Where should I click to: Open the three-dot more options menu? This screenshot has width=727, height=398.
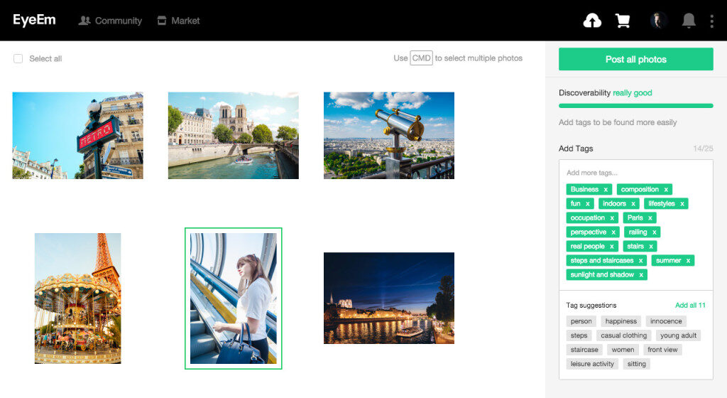[x=711, y=21]
